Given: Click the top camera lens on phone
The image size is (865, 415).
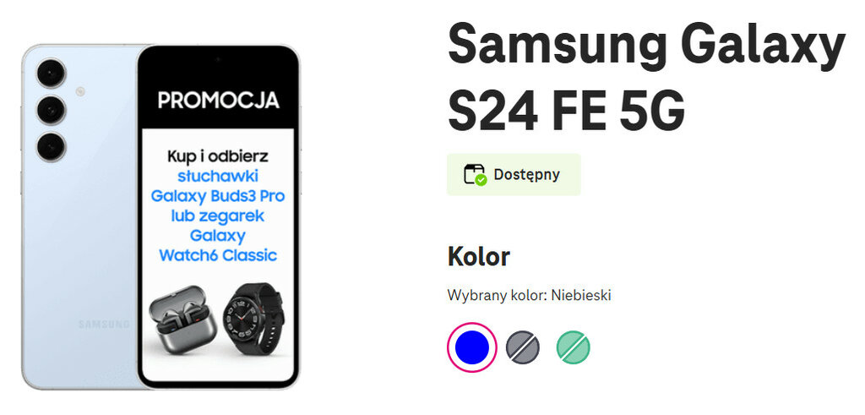Looking at the screenshot, I should pyautogui.click(x=51, y=74).
